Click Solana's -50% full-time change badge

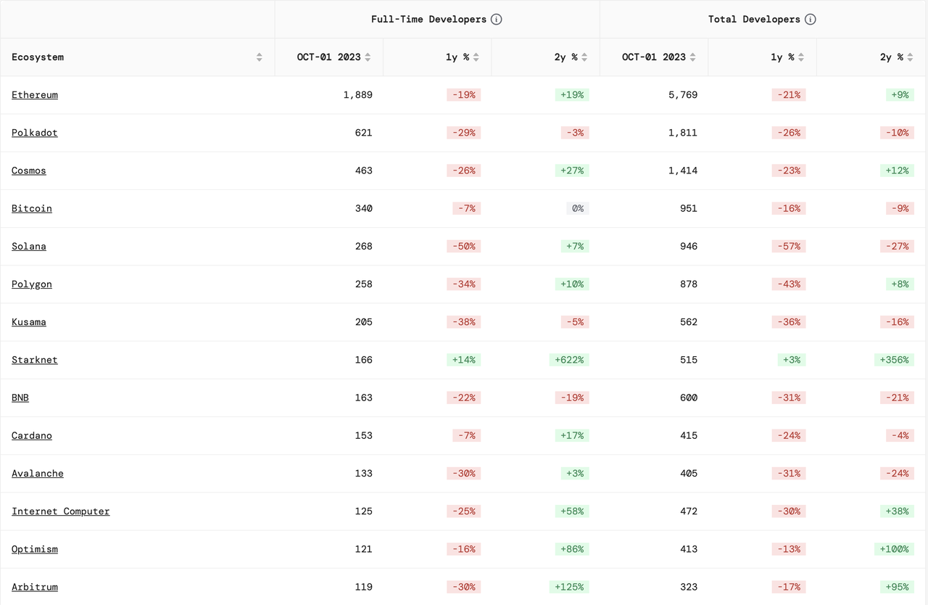point(464,246)
